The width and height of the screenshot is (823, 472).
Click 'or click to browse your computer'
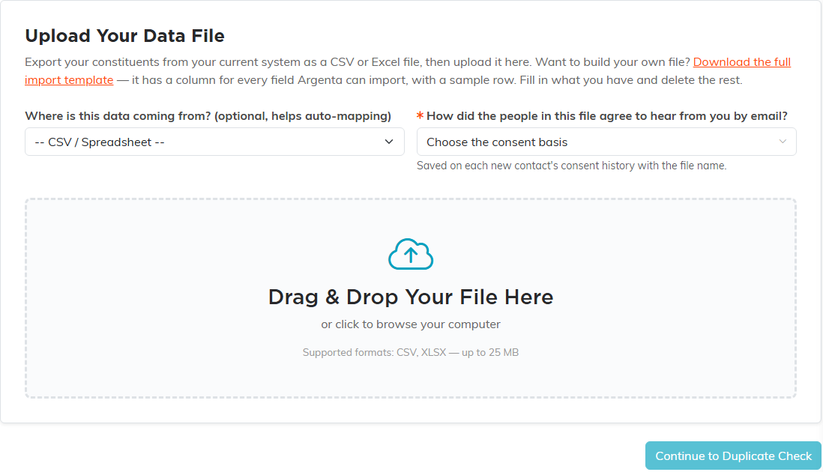[411, 324]
